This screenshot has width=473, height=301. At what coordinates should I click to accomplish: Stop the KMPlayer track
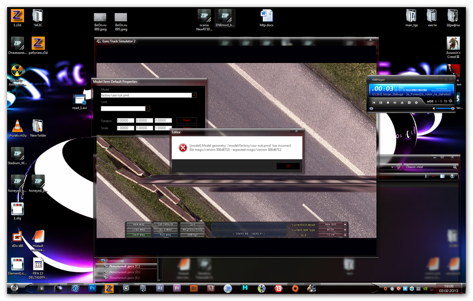click(388, 102)
